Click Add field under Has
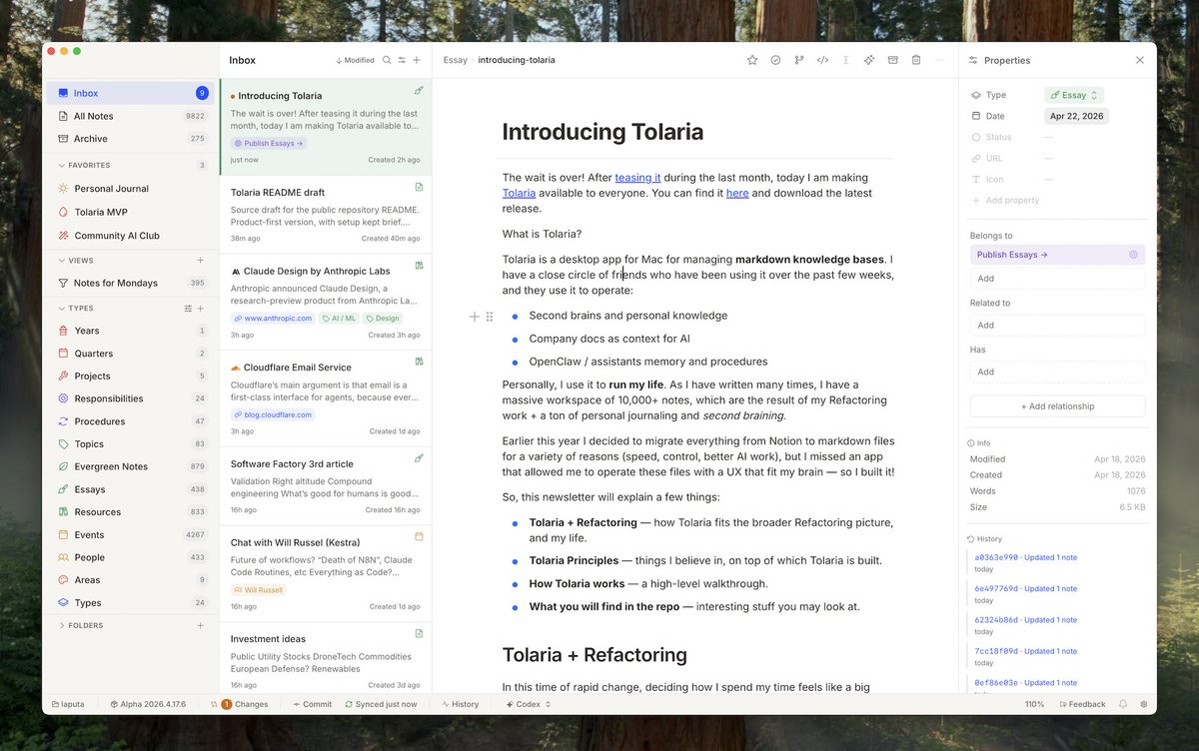Screen dimensions: 1199x751 point(1057,372)
